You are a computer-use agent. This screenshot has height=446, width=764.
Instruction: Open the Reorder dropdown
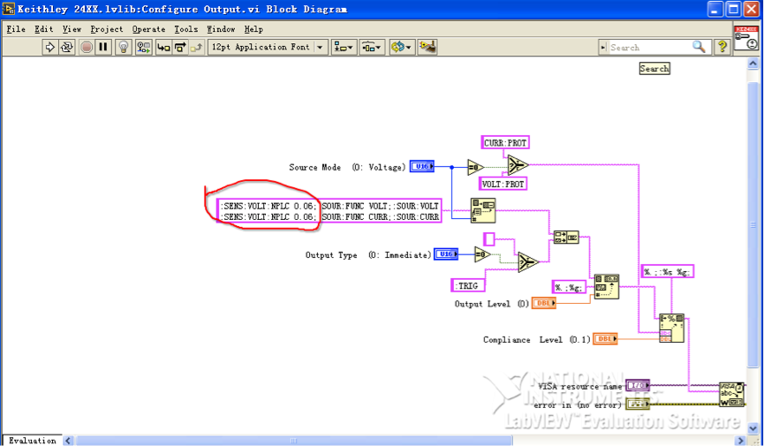[402, 48]
